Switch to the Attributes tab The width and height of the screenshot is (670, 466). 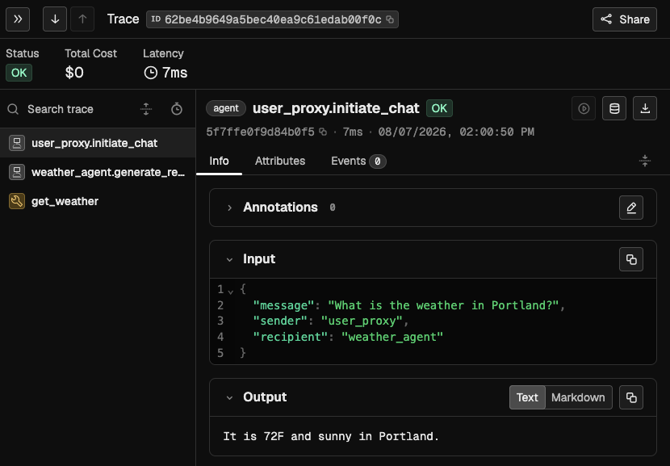pyautogui.click(x=280, y=162)
